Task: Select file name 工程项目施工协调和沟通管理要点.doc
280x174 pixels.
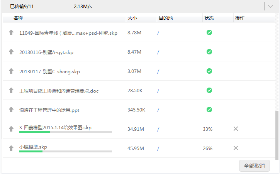Action: coord(59,91)
